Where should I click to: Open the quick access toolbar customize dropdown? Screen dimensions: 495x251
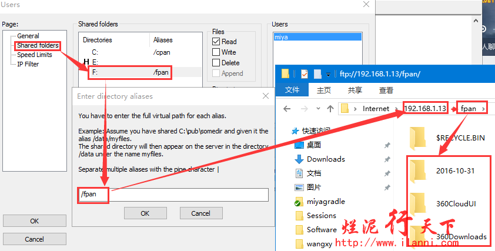click(328, 75)
